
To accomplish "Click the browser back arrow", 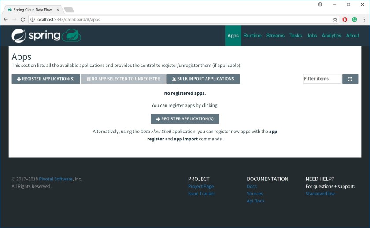I will tap(6, 19).
